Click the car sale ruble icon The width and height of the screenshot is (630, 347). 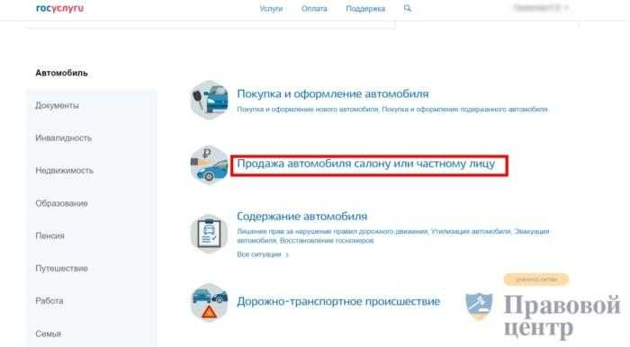pos(209,165)
